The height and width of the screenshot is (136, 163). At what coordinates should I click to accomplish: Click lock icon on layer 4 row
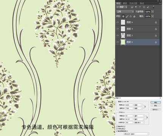coord(156,29)
